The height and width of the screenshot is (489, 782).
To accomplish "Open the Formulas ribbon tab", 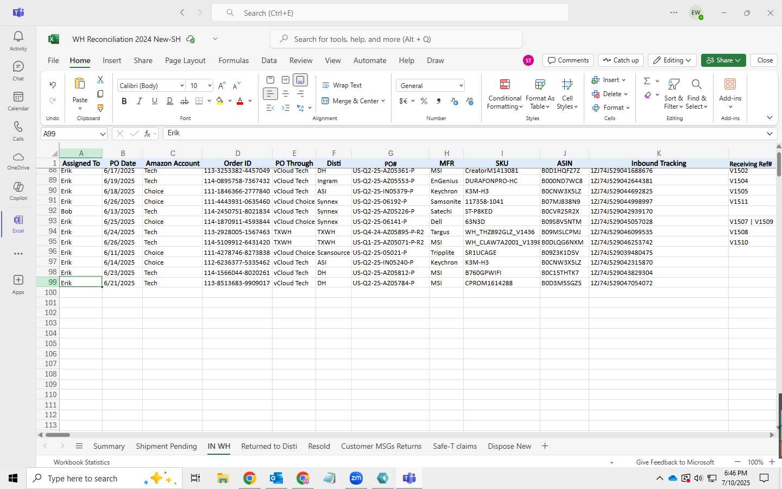I will 234,60.
